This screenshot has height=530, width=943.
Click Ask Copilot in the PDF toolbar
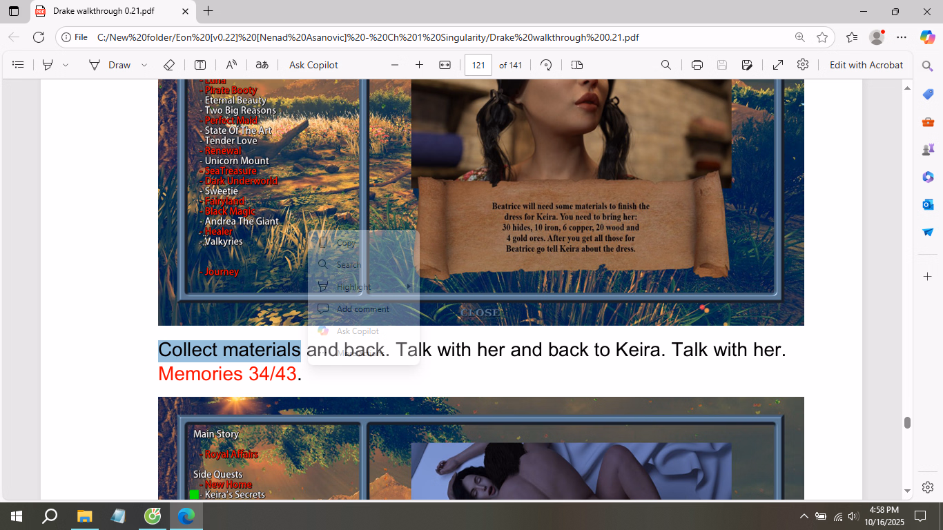click(313, 65)
